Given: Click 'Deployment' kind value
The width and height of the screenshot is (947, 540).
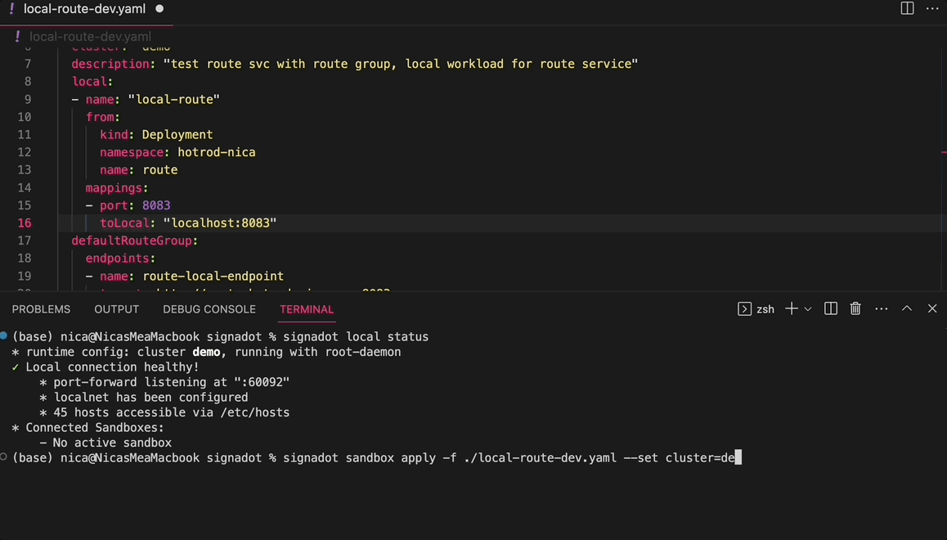Looking at the screenshot, I should [x=177, y=135].
